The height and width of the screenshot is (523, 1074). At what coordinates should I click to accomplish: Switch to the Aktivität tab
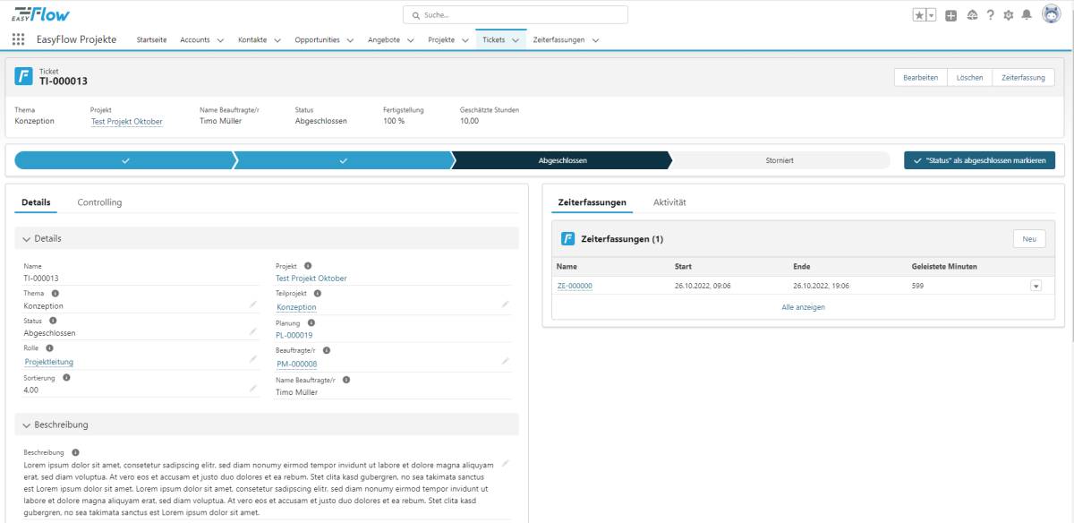669,202
